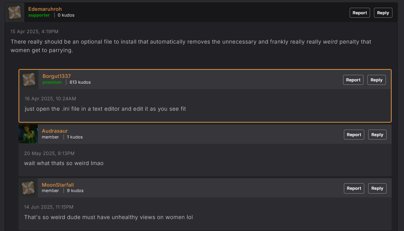This screenshot has width=404, height=231.
Task: Click the 16 Apr 2025 reply timestamp
Action: [50, 99]
